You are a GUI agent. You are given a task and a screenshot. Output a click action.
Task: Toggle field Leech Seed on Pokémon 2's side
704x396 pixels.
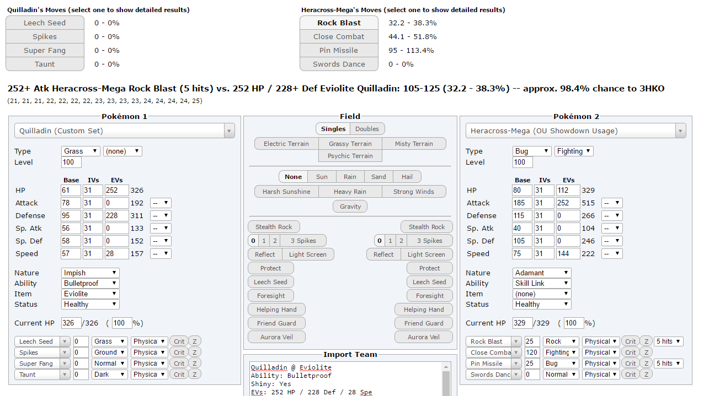[x=430, y=282]
